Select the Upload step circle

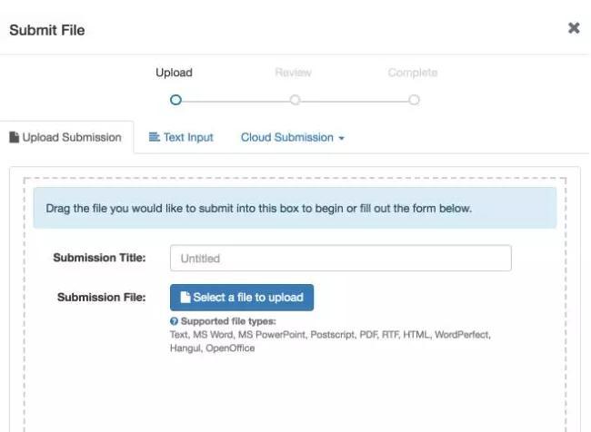tap(175, 100)
